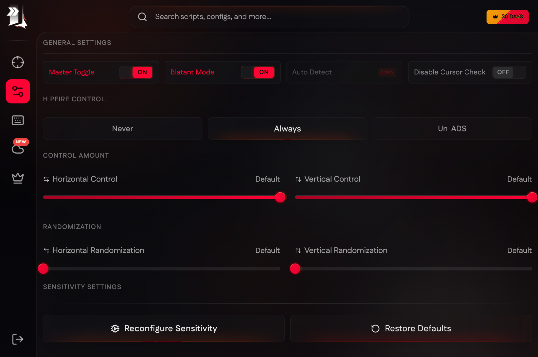Image resolution: width=538 pixels, height=357 pixels.
Task: Open the crown premium sidebar icon
Action: (x=18, y=178)
